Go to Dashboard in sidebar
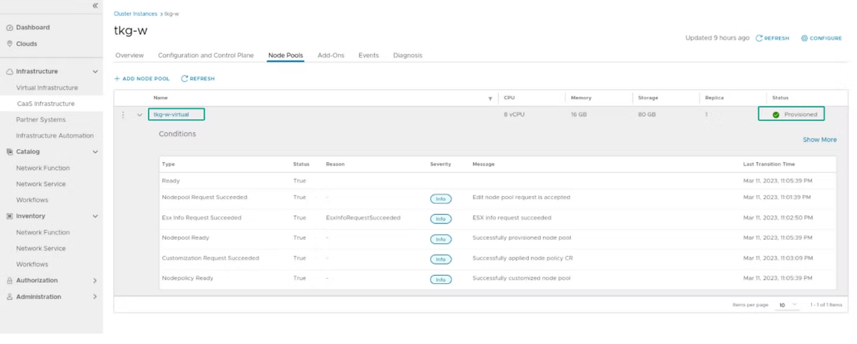Image resolution: width=857 pixels, height=344 pixels. (32, 27)
